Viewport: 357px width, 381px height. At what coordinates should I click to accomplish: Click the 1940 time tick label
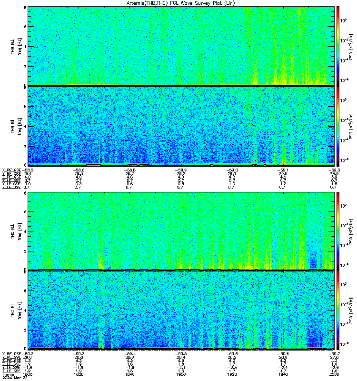(x=283, y=374)
